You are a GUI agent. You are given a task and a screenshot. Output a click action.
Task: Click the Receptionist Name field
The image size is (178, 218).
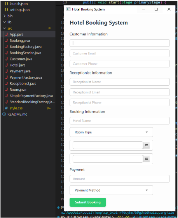(120, 82)
